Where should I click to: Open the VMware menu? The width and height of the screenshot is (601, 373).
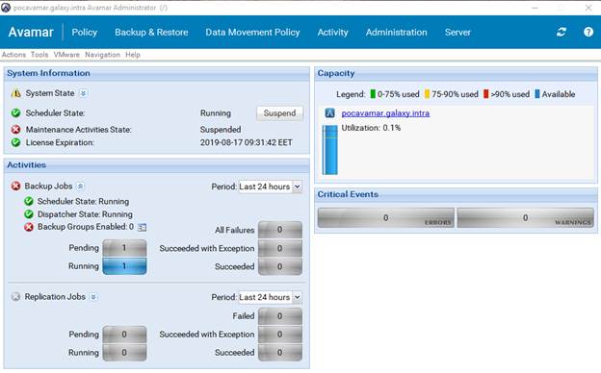(x=66, y=55)
